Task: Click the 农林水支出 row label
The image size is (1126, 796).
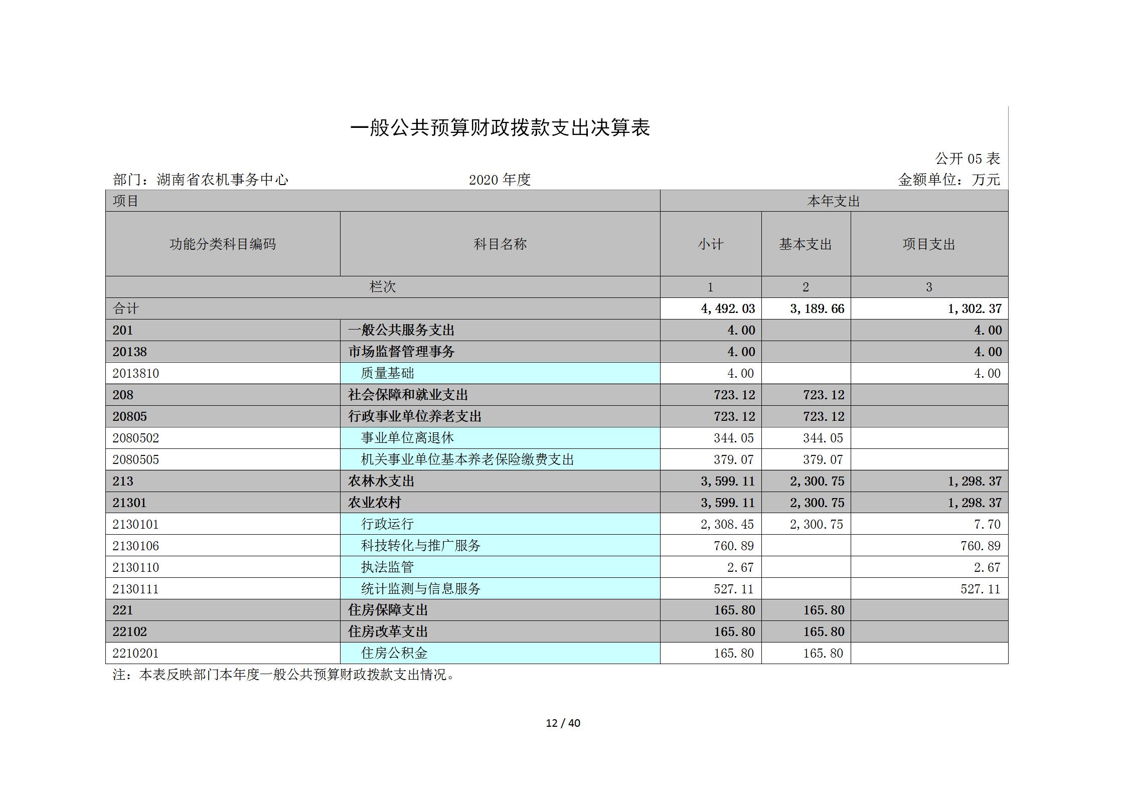Action: click(x=381, y=481)
